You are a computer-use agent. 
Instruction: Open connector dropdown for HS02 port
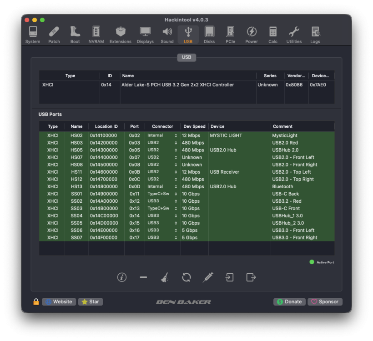click(162, 135)
